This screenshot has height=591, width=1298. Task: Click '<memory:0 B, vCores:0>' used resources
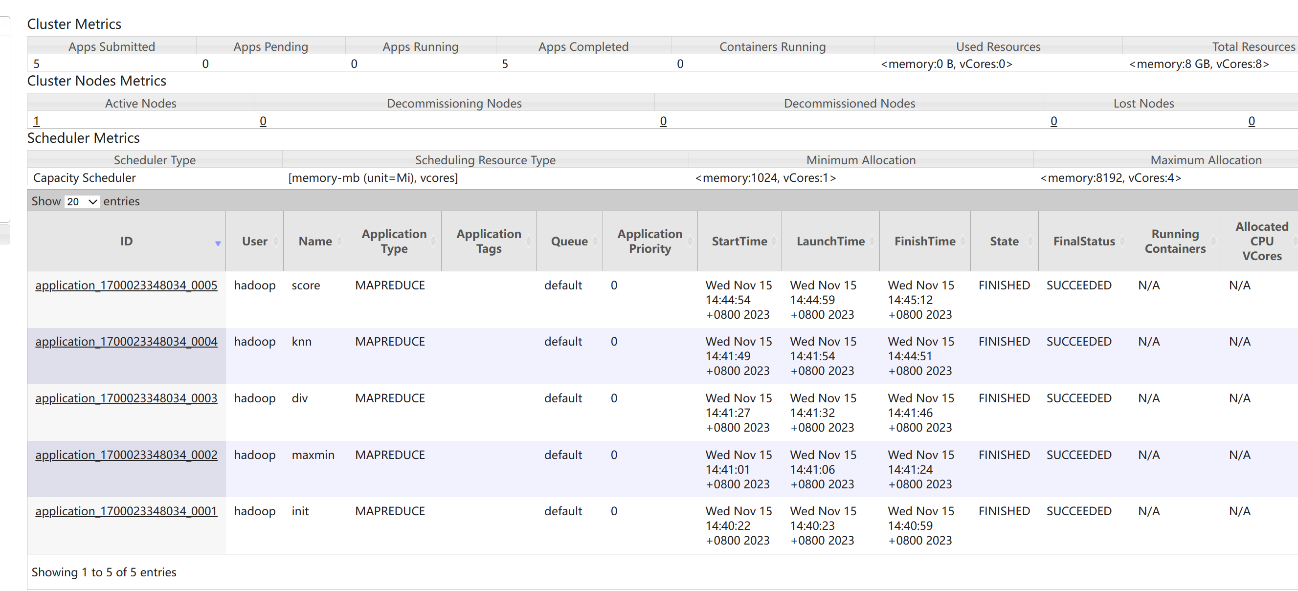[x=946, y=64]
